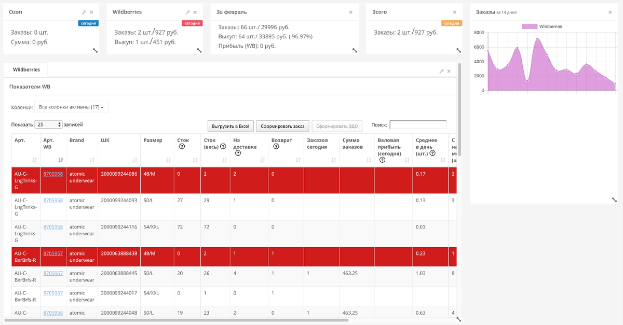Show help icon for Сток (весь) column
The image size is (623, 325).
pyautogui.click(x=223, y=147)
